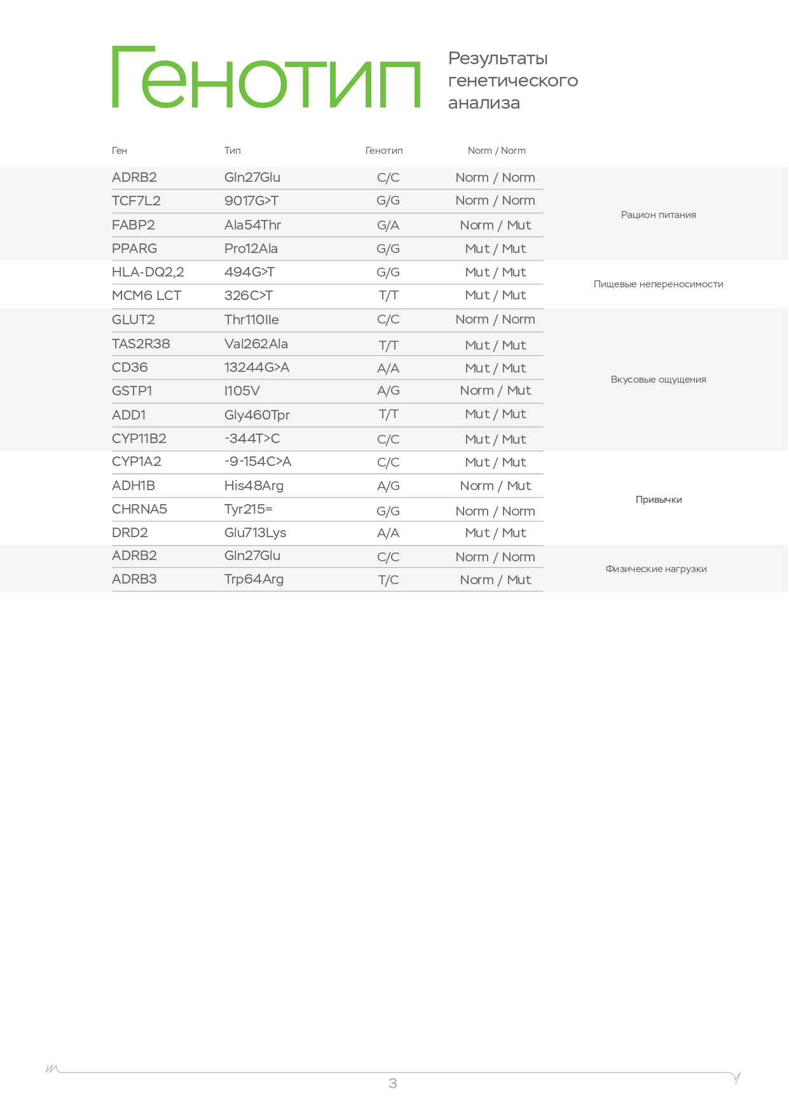
Task: Click the Trp64Arg type cell
Action: point(254,579)
